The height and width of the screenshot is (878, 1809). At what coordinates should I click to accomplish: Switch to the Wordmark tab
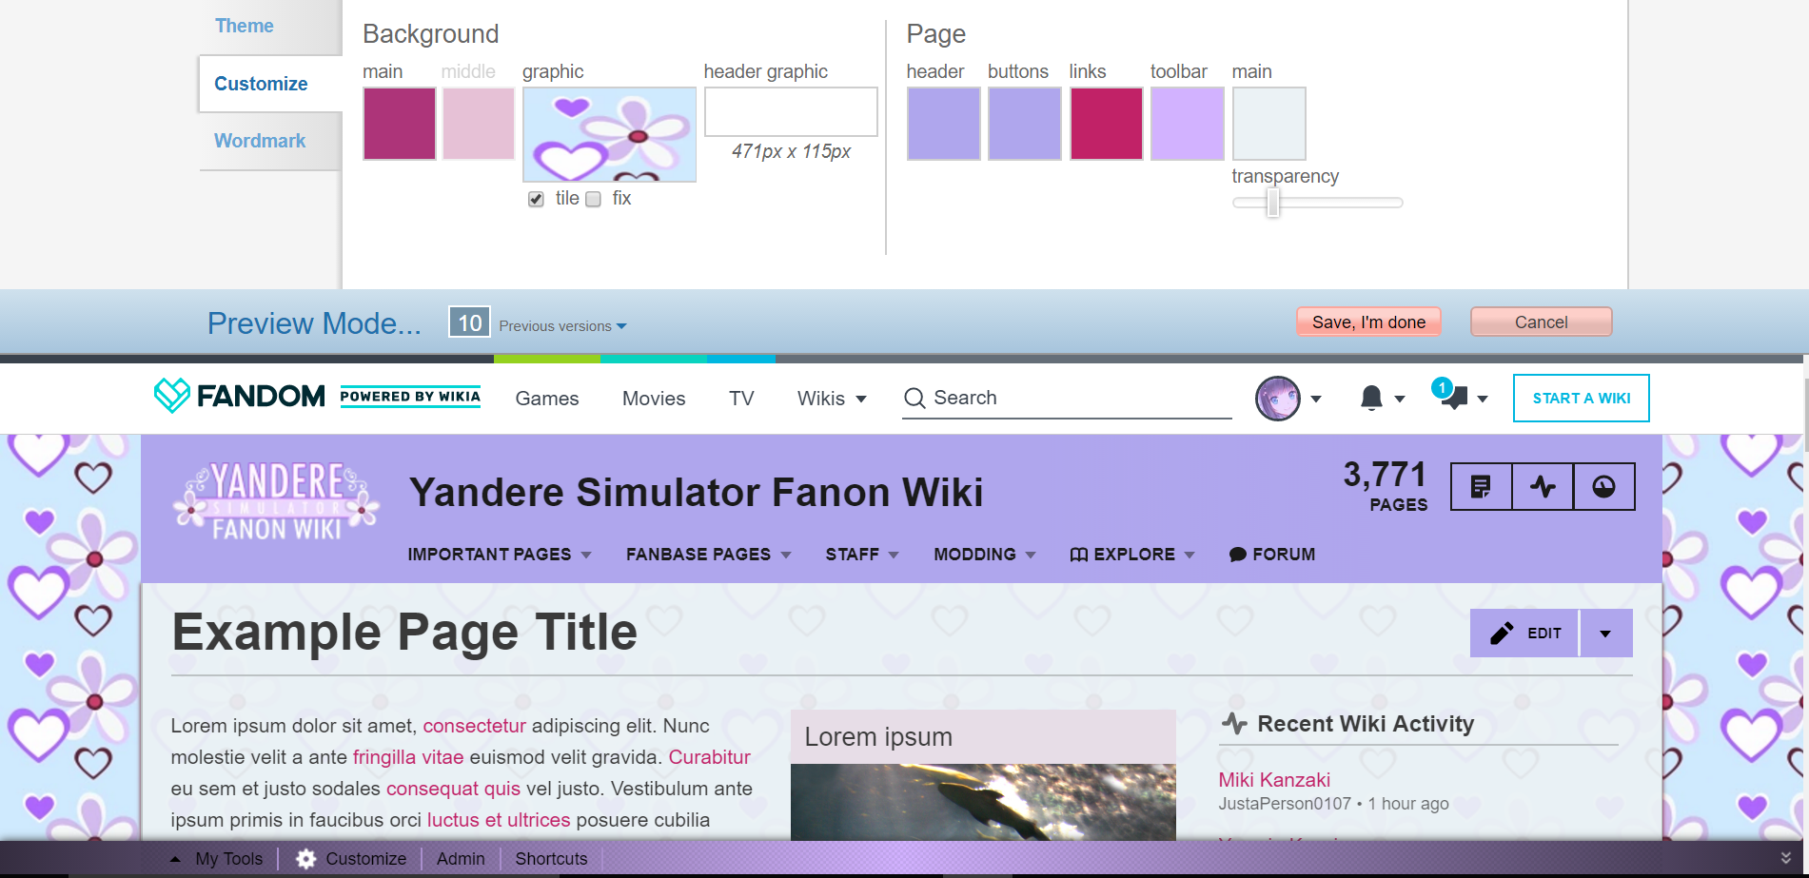pos(260,141)
